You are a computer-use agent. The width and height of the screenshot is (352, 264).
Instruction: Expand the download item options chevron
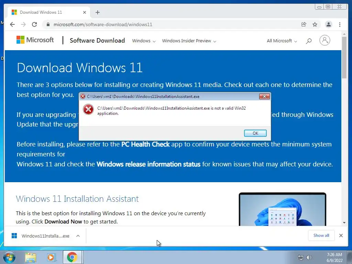(78, 236)
